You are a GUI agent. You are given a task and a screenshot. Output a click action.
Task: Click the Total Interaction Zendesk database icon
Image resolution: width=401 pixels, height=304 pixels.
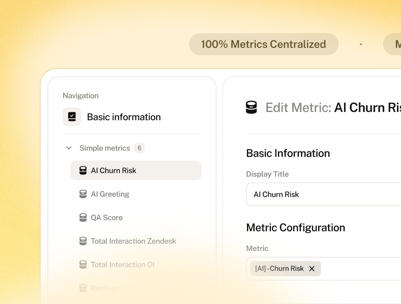(x=83, y=241)
